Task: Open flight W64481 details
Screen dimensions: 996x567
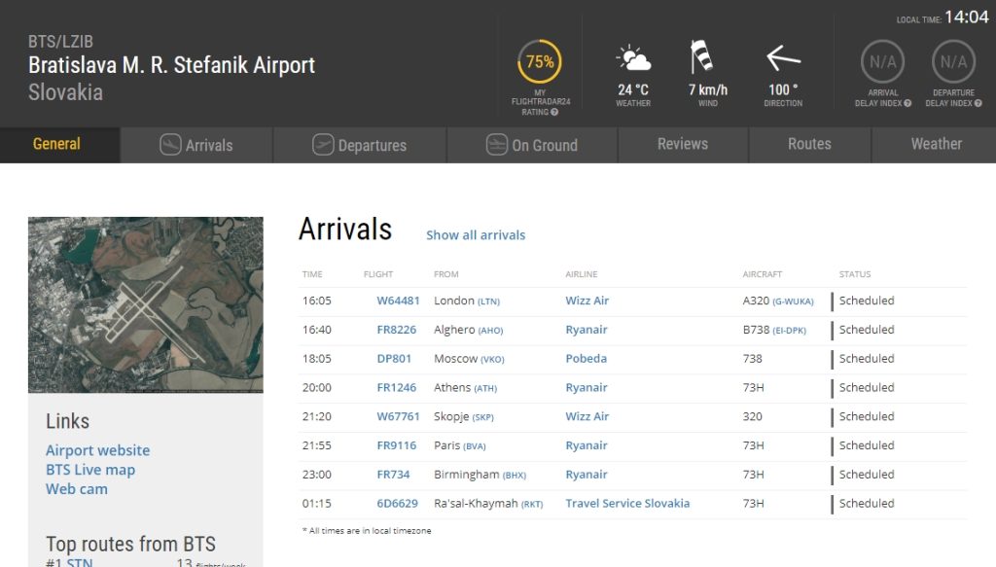Action: (x=398, y=301)
